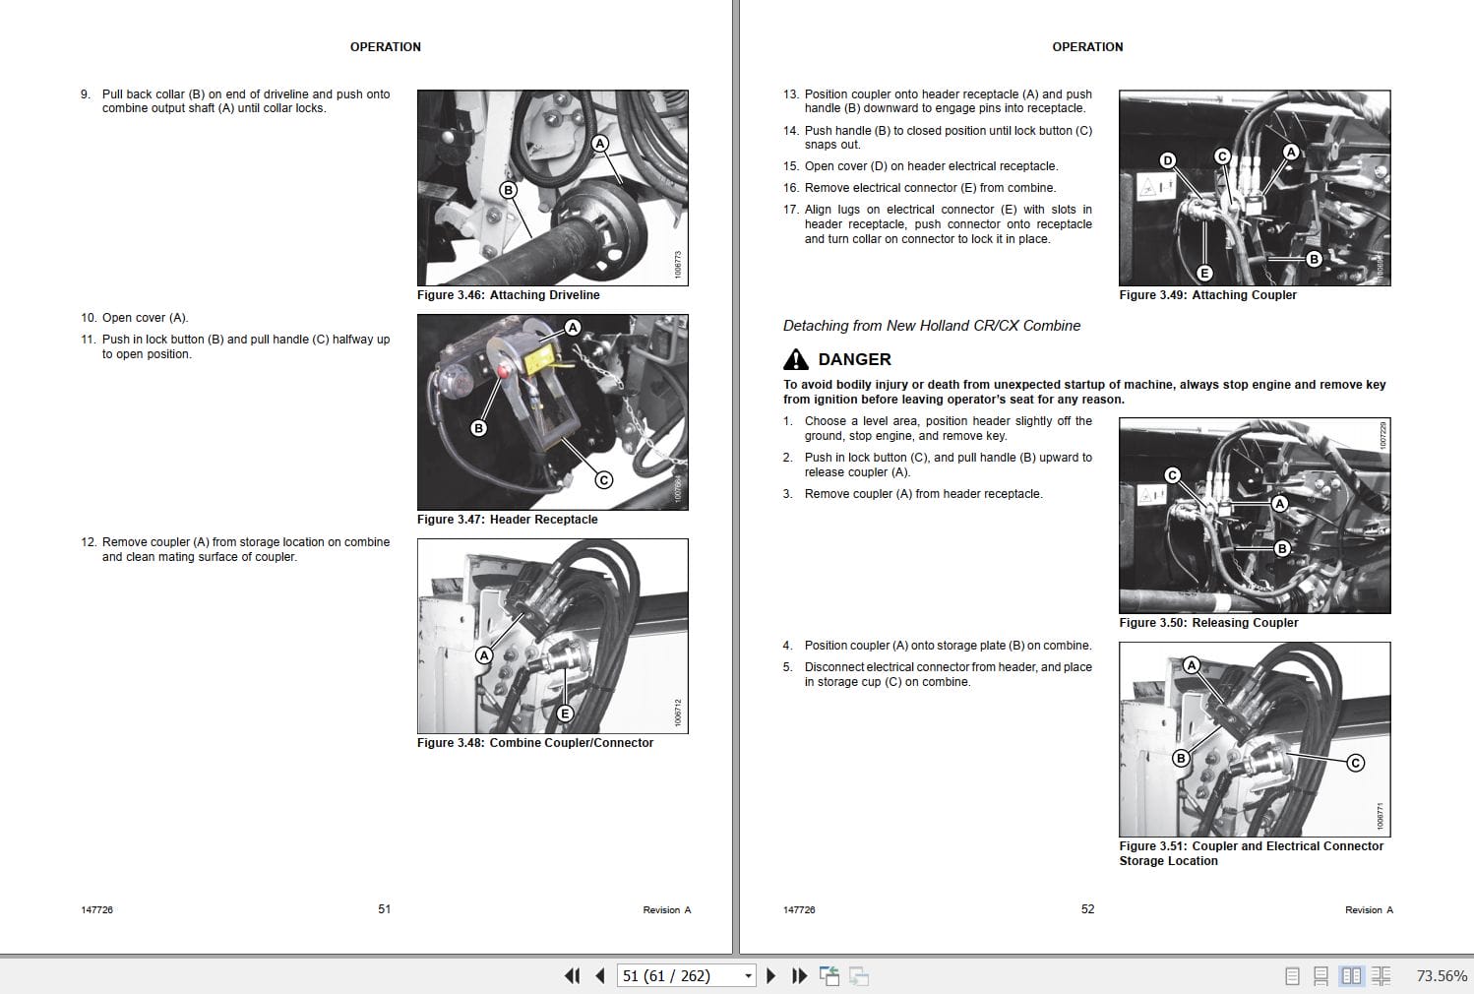
Task: Click the danger warning paragraph text
Action: coord(1084,392)
